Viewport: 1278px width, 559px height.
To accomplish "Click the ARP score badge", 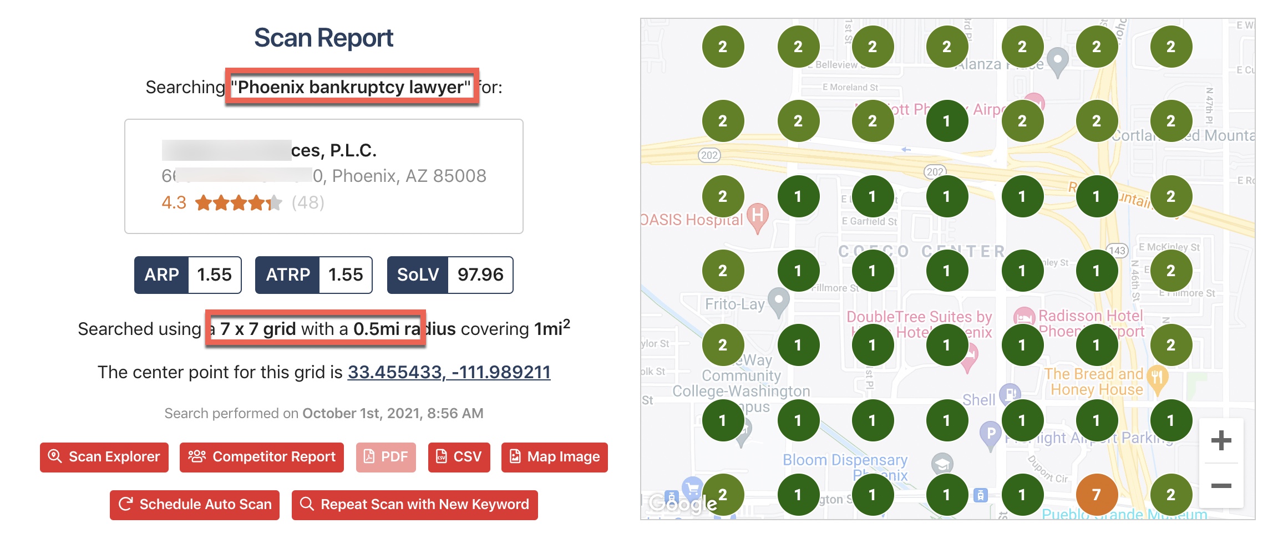I will click(x=187, y=275).
